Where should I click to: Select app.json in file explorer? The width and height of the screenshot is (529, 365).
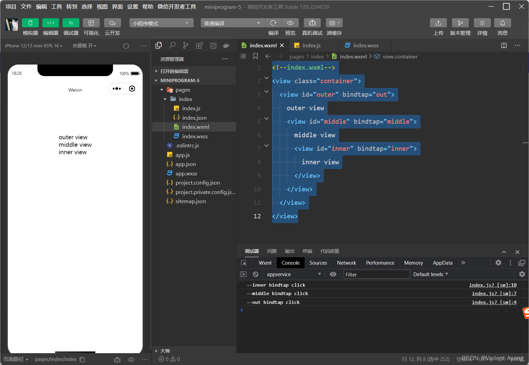click(186, 164)
